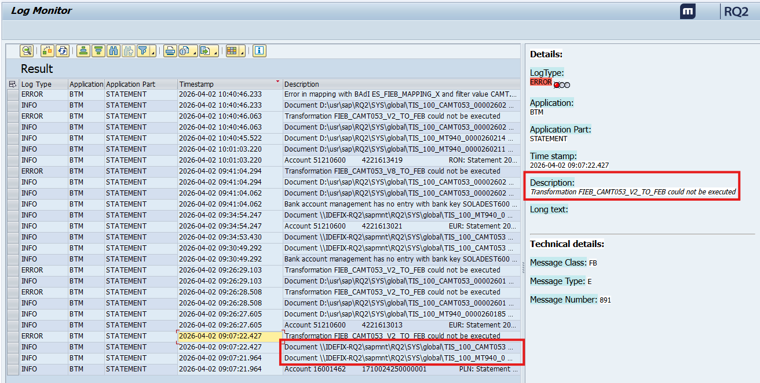Open the layout grid dropdown arrow
This screenshot has height=383, width=760.
(242, 53)
